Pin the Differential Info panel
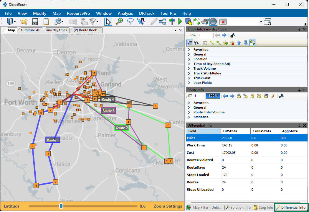 pos(299,125)
